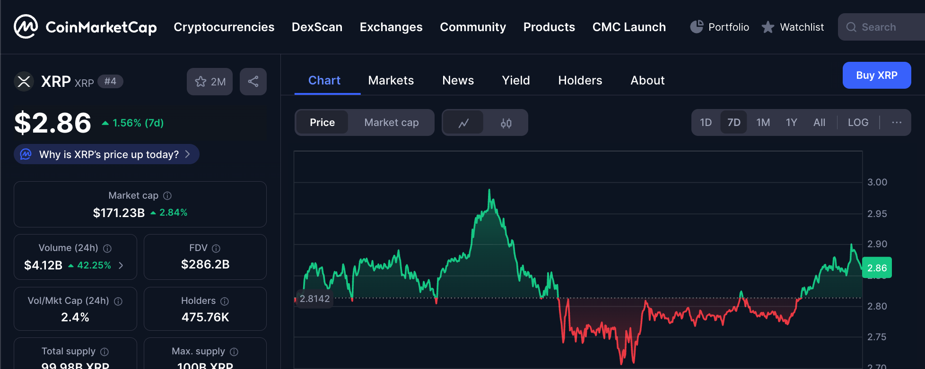Open Portfolio pie chart icon

click(696, 27)
